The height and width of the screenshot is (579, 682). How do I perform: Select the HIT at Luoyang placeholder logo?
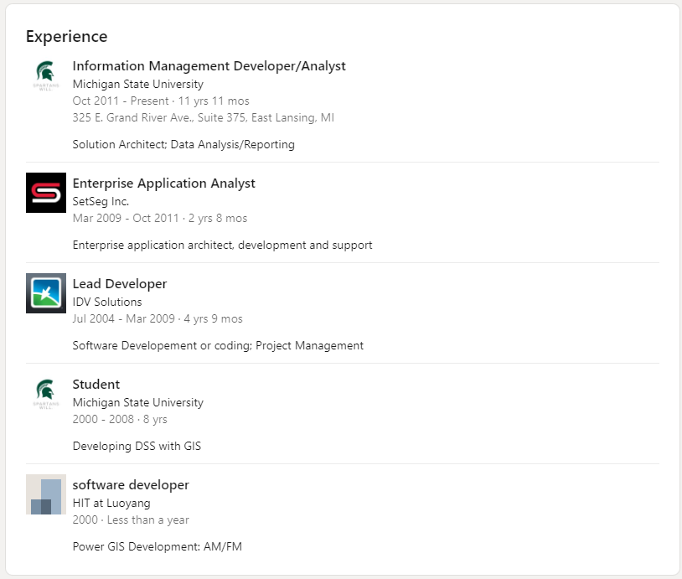(x=46, y=494)
